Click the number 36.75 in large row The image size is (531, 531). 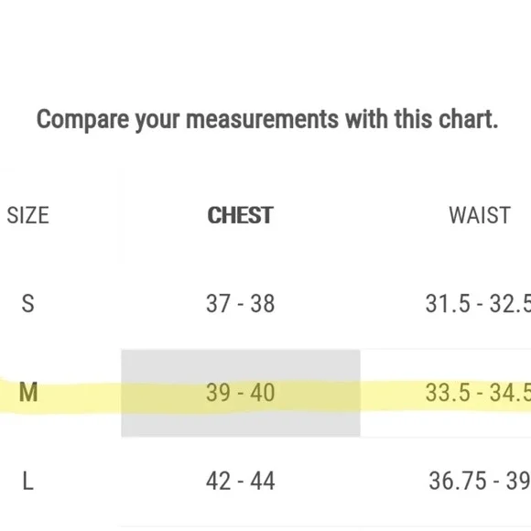(458, 481)
